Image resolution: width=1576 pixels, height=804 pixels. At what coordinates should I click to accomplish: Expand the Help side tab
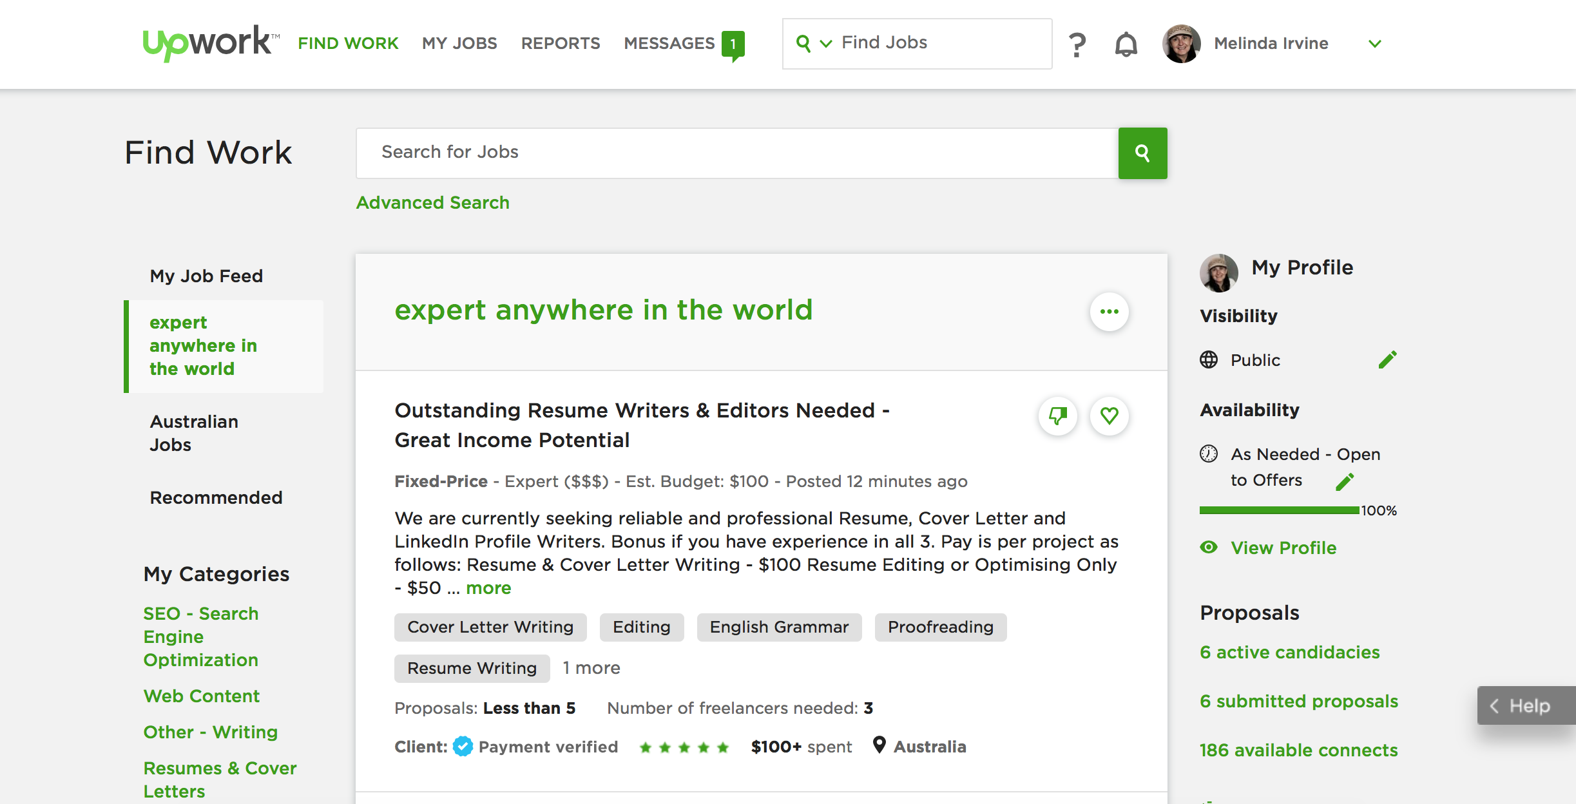click(x=1526, y=705)
